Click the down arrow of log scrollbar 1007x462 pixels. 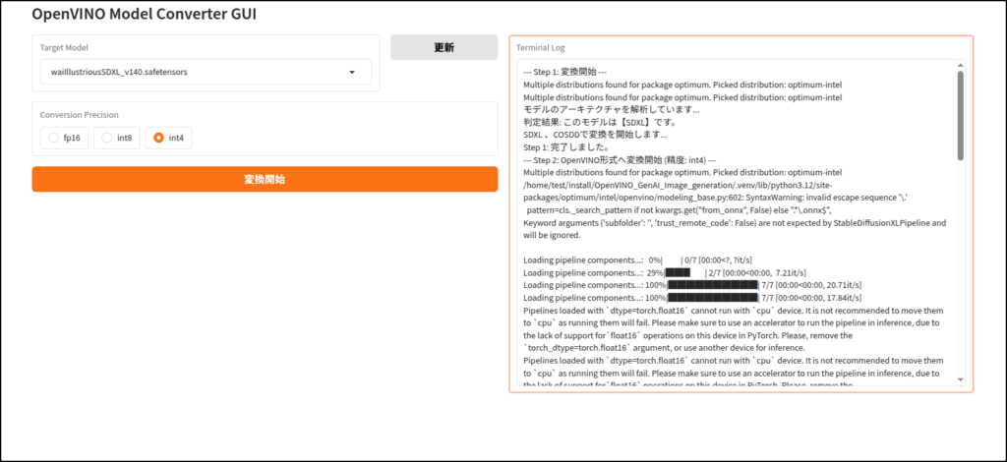pyautogui.click(x=960, y=379)
